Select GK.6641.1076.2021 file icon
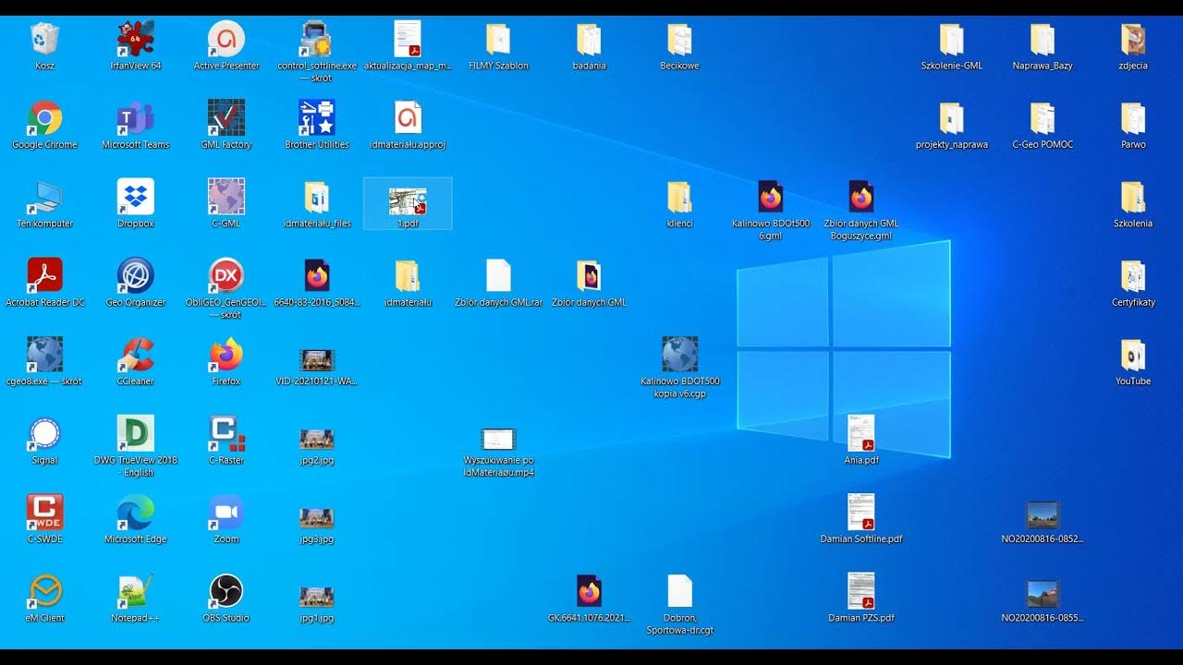The image size is (1183, 665). click(x=589, y=591)
